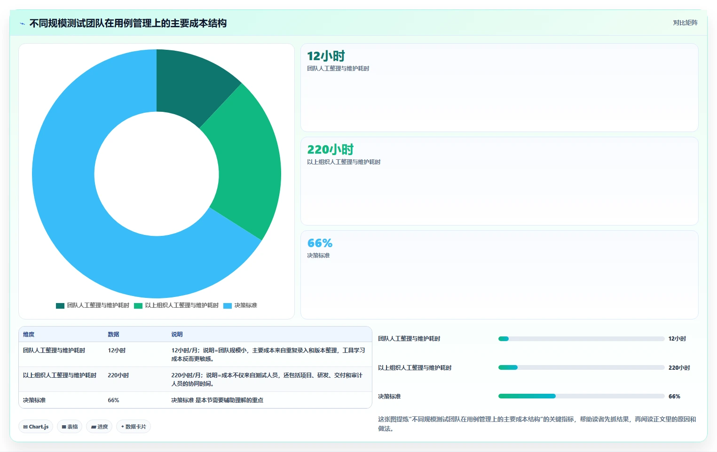Click the chart title heading text
Screen dimensions: 717x452
pos(128,23)
